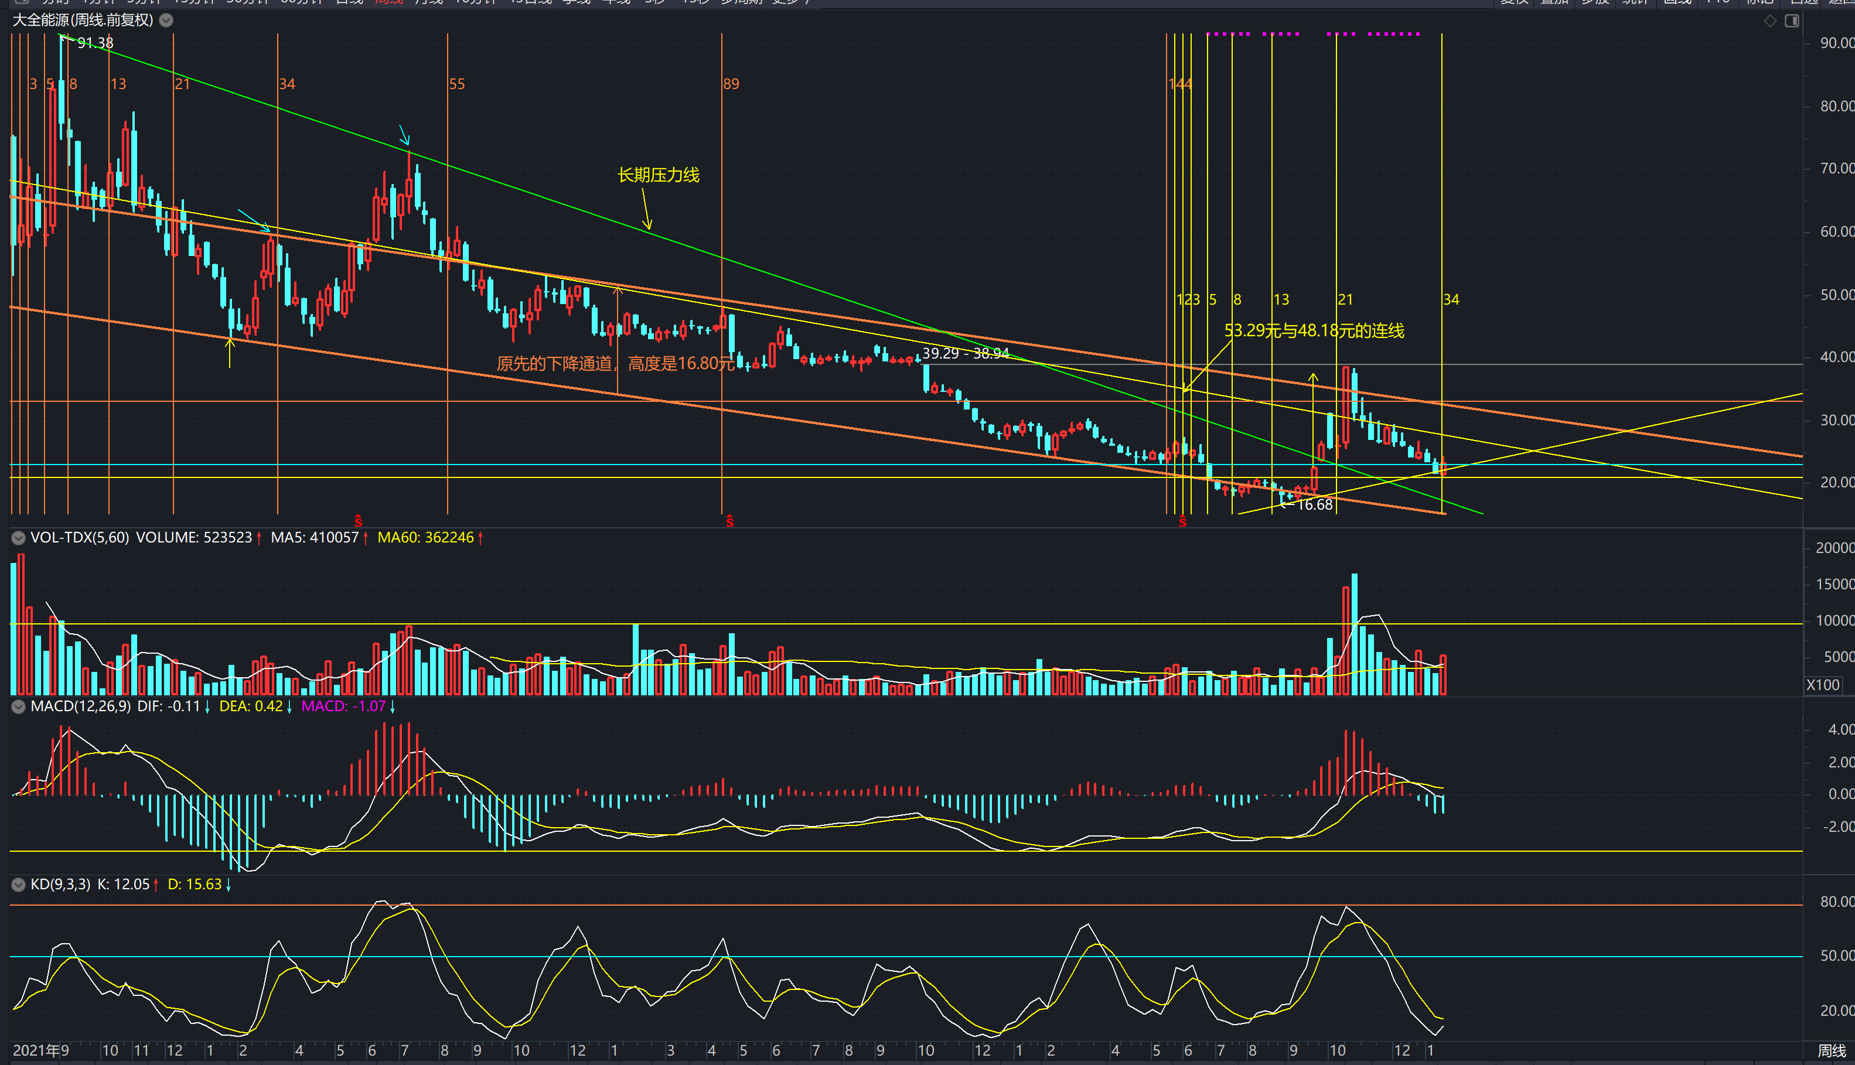Open dropdown next to 大全能源(周线.前复权) title

click(166, 21)
